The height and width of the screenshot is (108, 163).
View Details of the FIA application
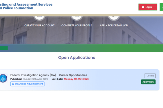(150, 76)
